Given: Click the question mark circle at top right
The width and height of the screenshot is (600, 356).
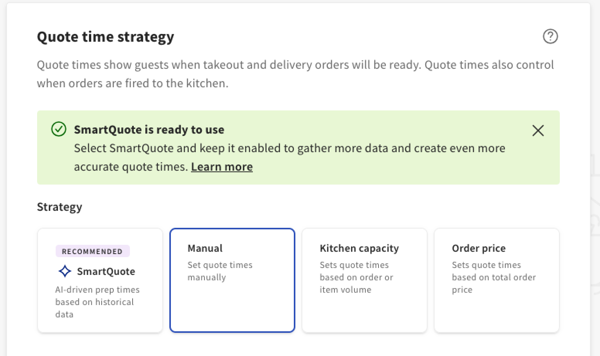Looking at the screenshot, I should (x=551, y=37).
